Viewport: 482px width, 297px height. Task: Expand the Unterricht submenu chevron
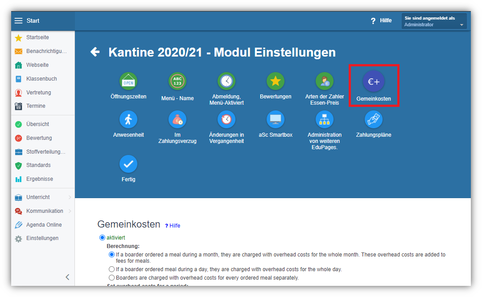(70, 197)
